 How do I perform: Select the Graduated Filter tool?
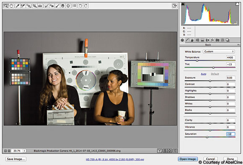[x=63, y=6]
